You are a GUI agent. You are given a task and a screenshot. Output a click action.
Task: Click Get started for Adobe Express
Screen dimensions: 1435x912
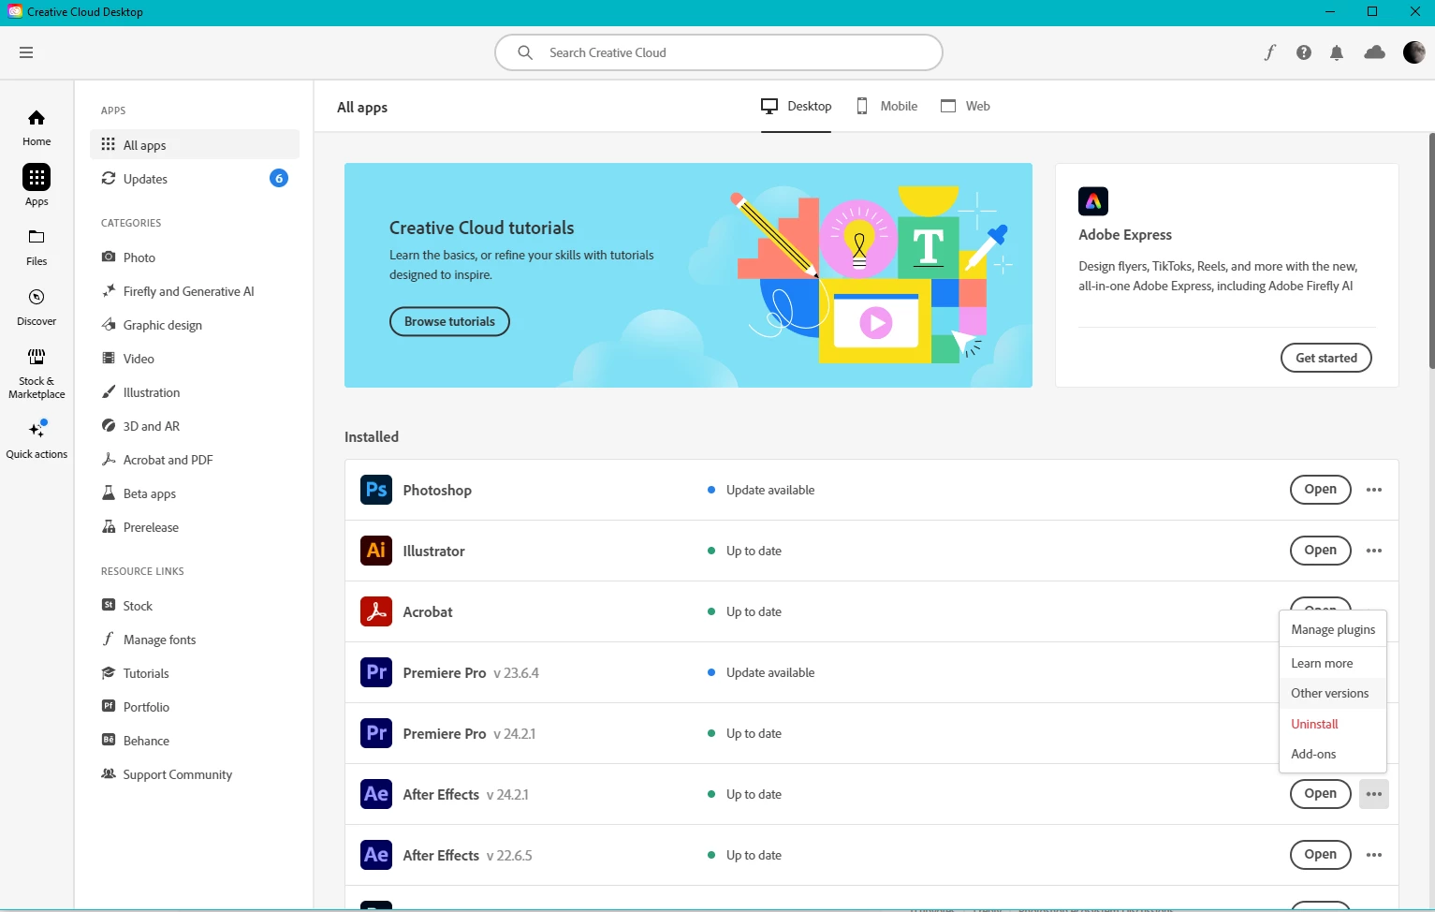[1325, 358]
